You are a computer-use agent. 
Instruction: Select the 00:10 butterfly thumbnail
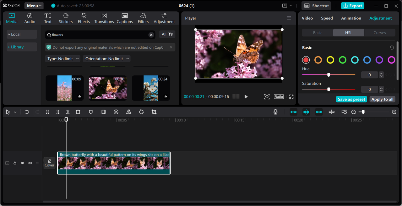(108, 88)
